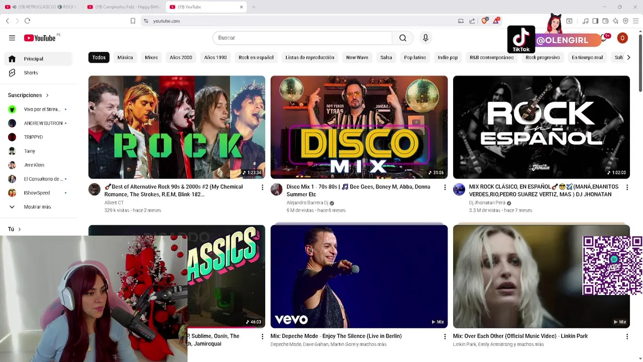Open options menu for Linkin Park mix

(627, 337)
